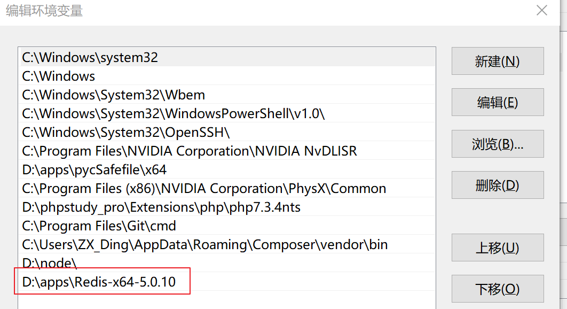Select the WindowsPowerShell\v1.0\ path entry
The width and height of the screenshot is (567, 309).
173,114
